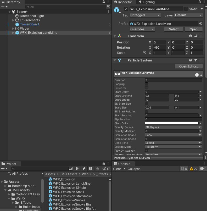Click the prefab object picker circle
This screenshot has height=211, width=207.
coord(201,24)
